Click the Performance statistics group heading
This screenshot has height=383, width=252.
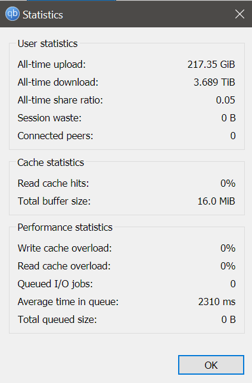pyautogui.click(x=65, y=227)
